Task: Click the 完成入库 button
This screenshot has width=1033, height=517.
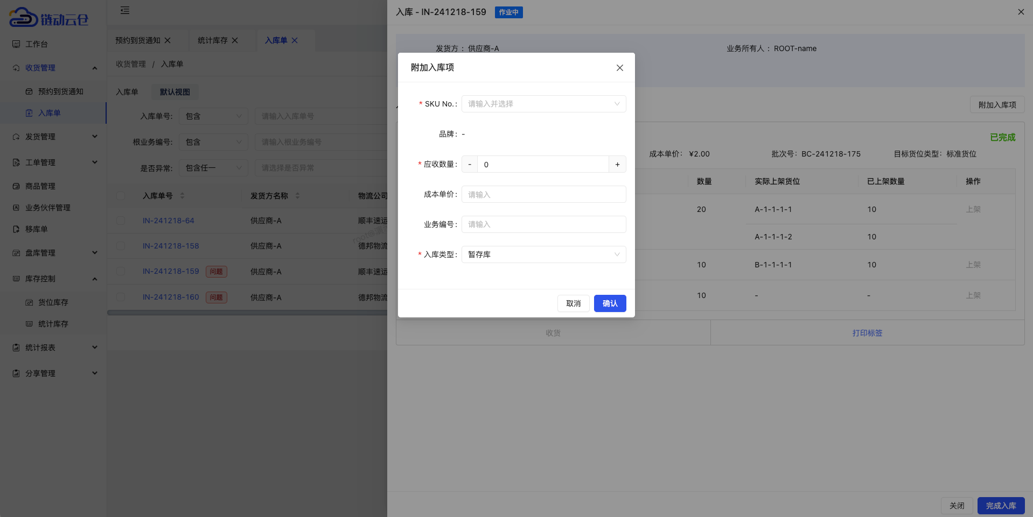Action: pos(1001,505)
